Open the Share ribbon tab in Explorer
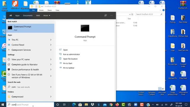 pos(50,10)
